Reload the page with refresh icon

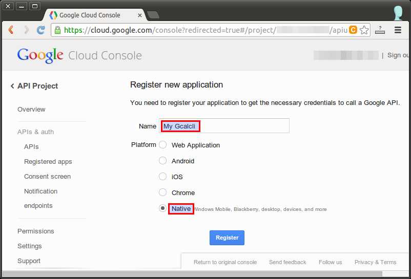(x=40, y=30)
